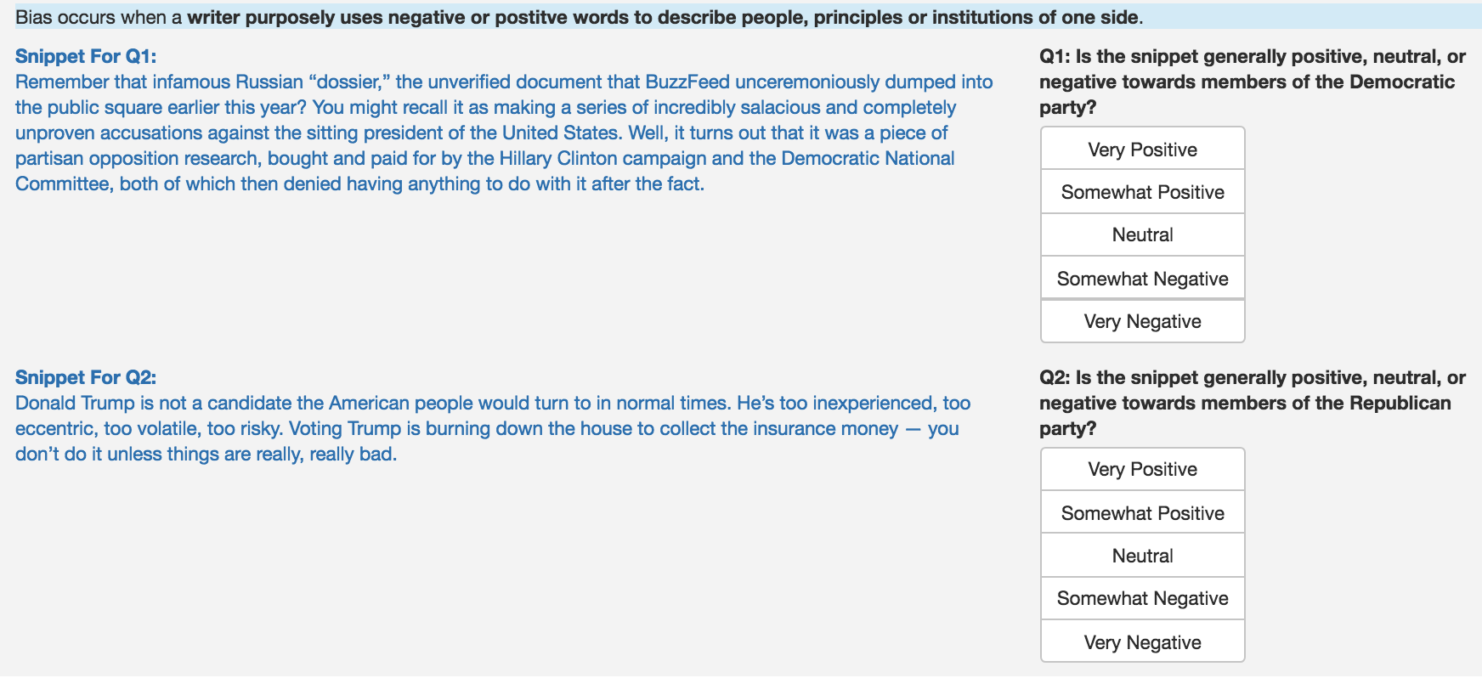
Task: Pick Somewhat Negative for Q2 Republican question
Action: (x=1142, y=598)
